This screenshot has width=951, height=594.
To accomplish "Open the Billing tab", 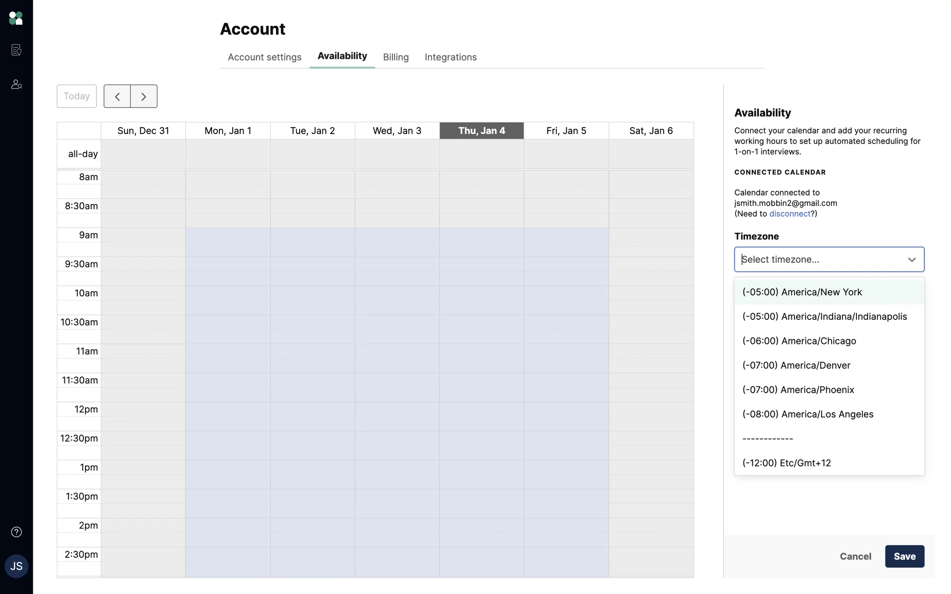I will click(395, 57).
